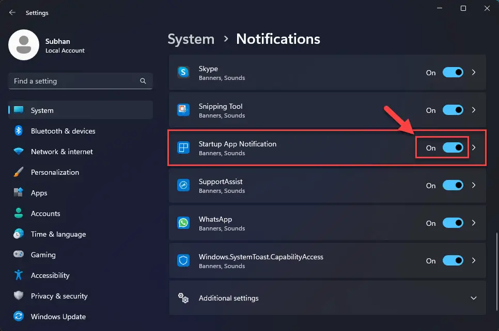The image size is (499, 331).
Task: Open Snipping Tool notification details chevron
Action: (474, 110)
